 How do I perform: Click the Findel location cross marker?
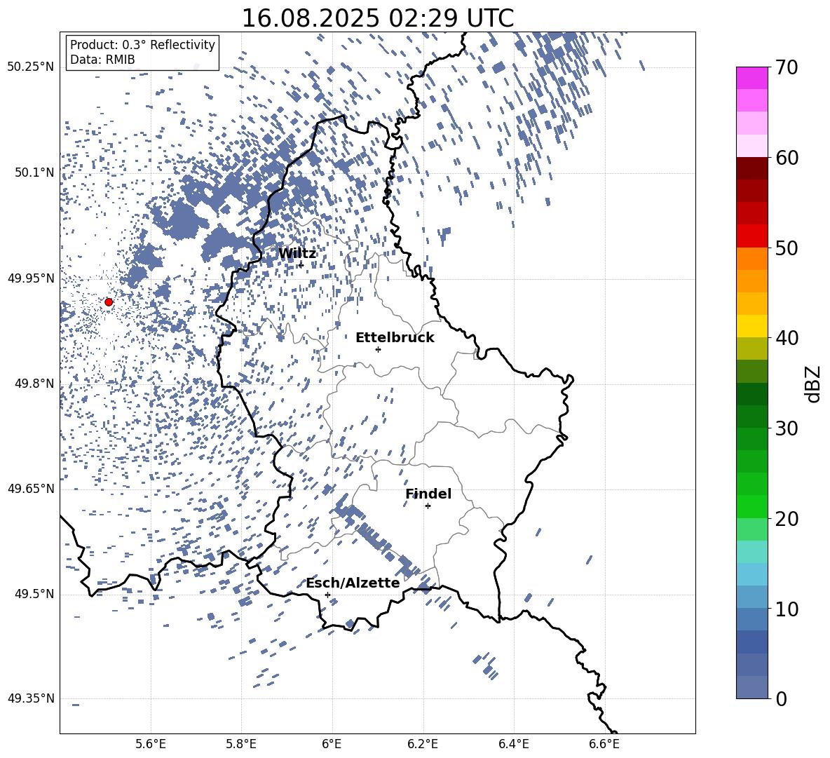click(x=428, y=506)
